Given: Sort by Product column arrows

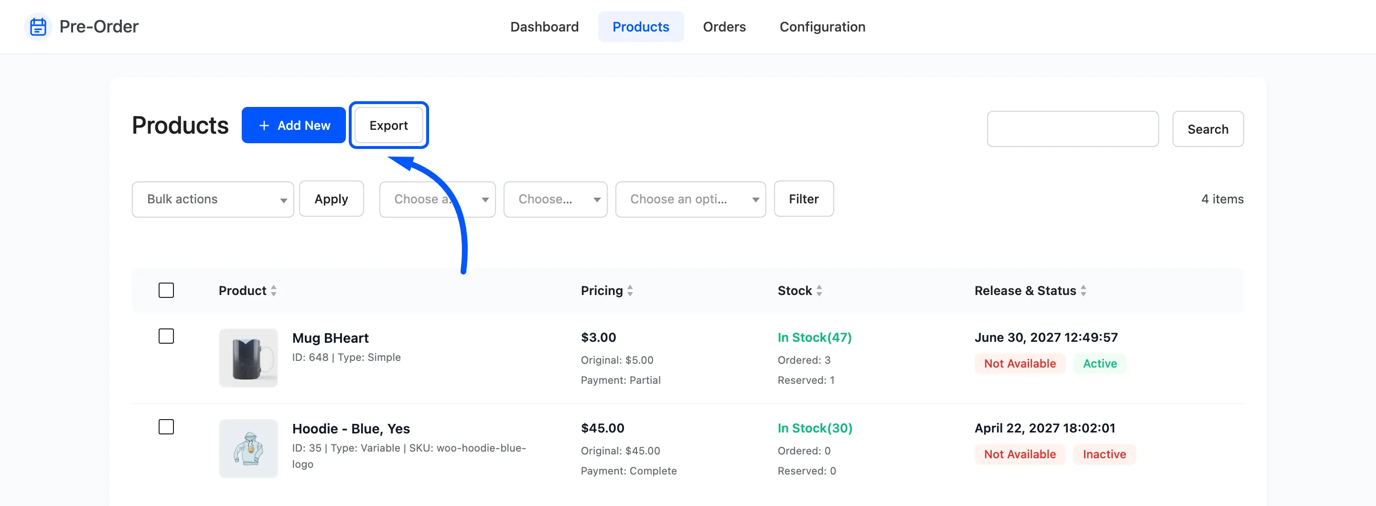Looking at the screenshot, I should tap(273, 290).
